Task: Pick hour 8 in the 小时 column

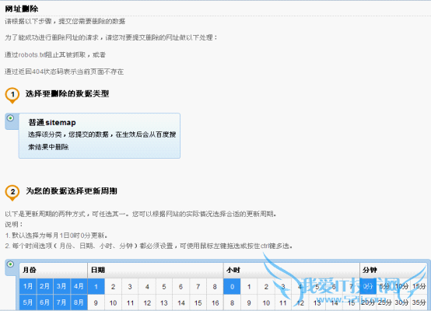Action: tap(232, 302)
